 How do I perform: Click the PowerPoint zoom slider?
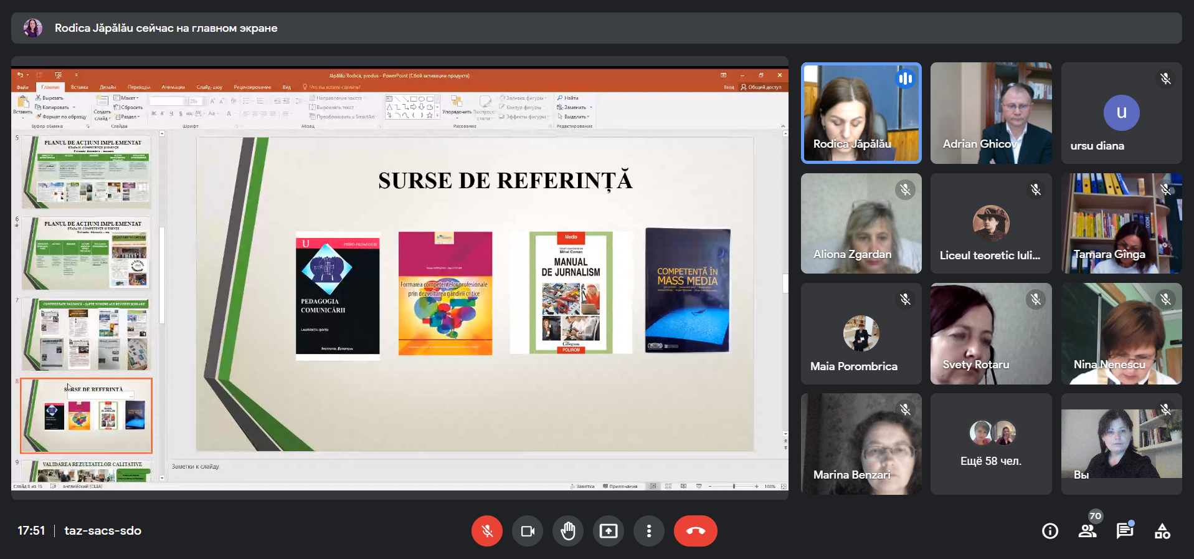coord(734,486)
